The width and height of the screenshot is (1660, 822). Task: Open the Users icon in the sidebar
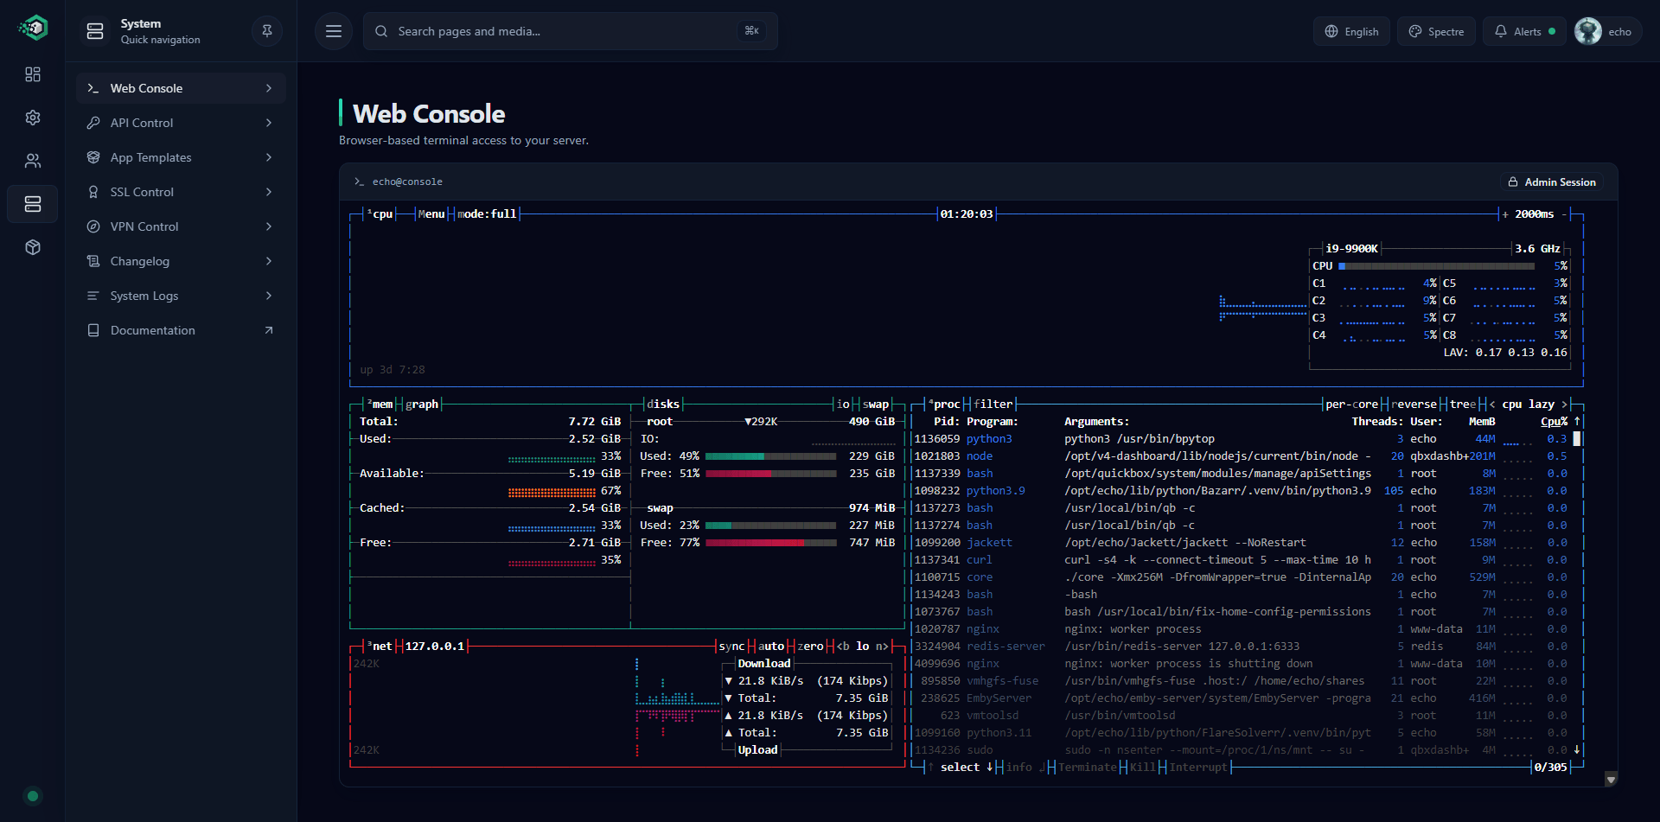point(33,161)
